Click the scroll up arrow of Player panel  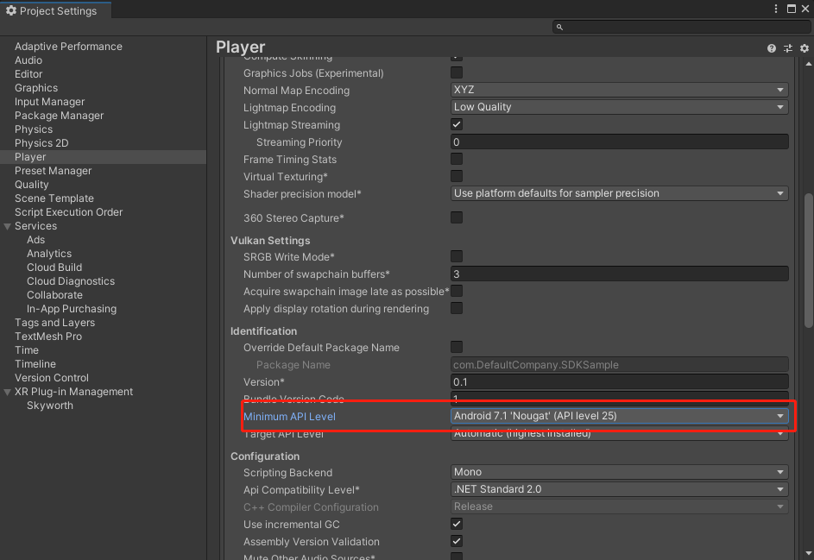808,64
